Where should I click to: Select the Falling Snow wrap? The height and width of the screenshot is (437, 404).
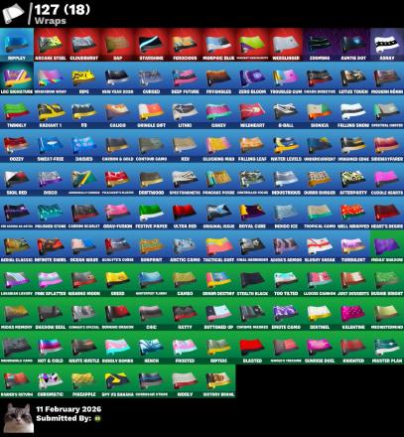[x=353, y=112]
